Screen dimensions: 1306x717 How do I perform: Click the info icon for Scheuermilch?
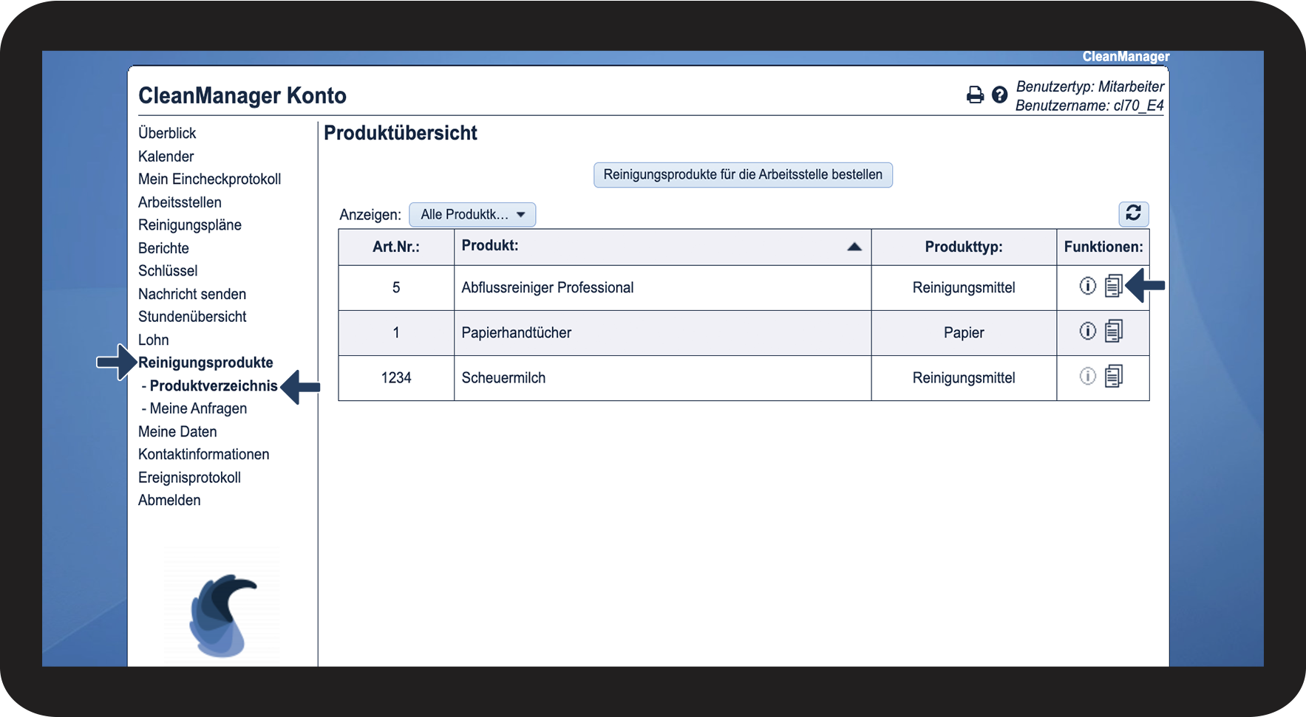point(1087,377)
